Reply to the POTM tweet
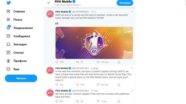This screenshot has width=186, height=104. pyautogui.click(x=57, y=62)
